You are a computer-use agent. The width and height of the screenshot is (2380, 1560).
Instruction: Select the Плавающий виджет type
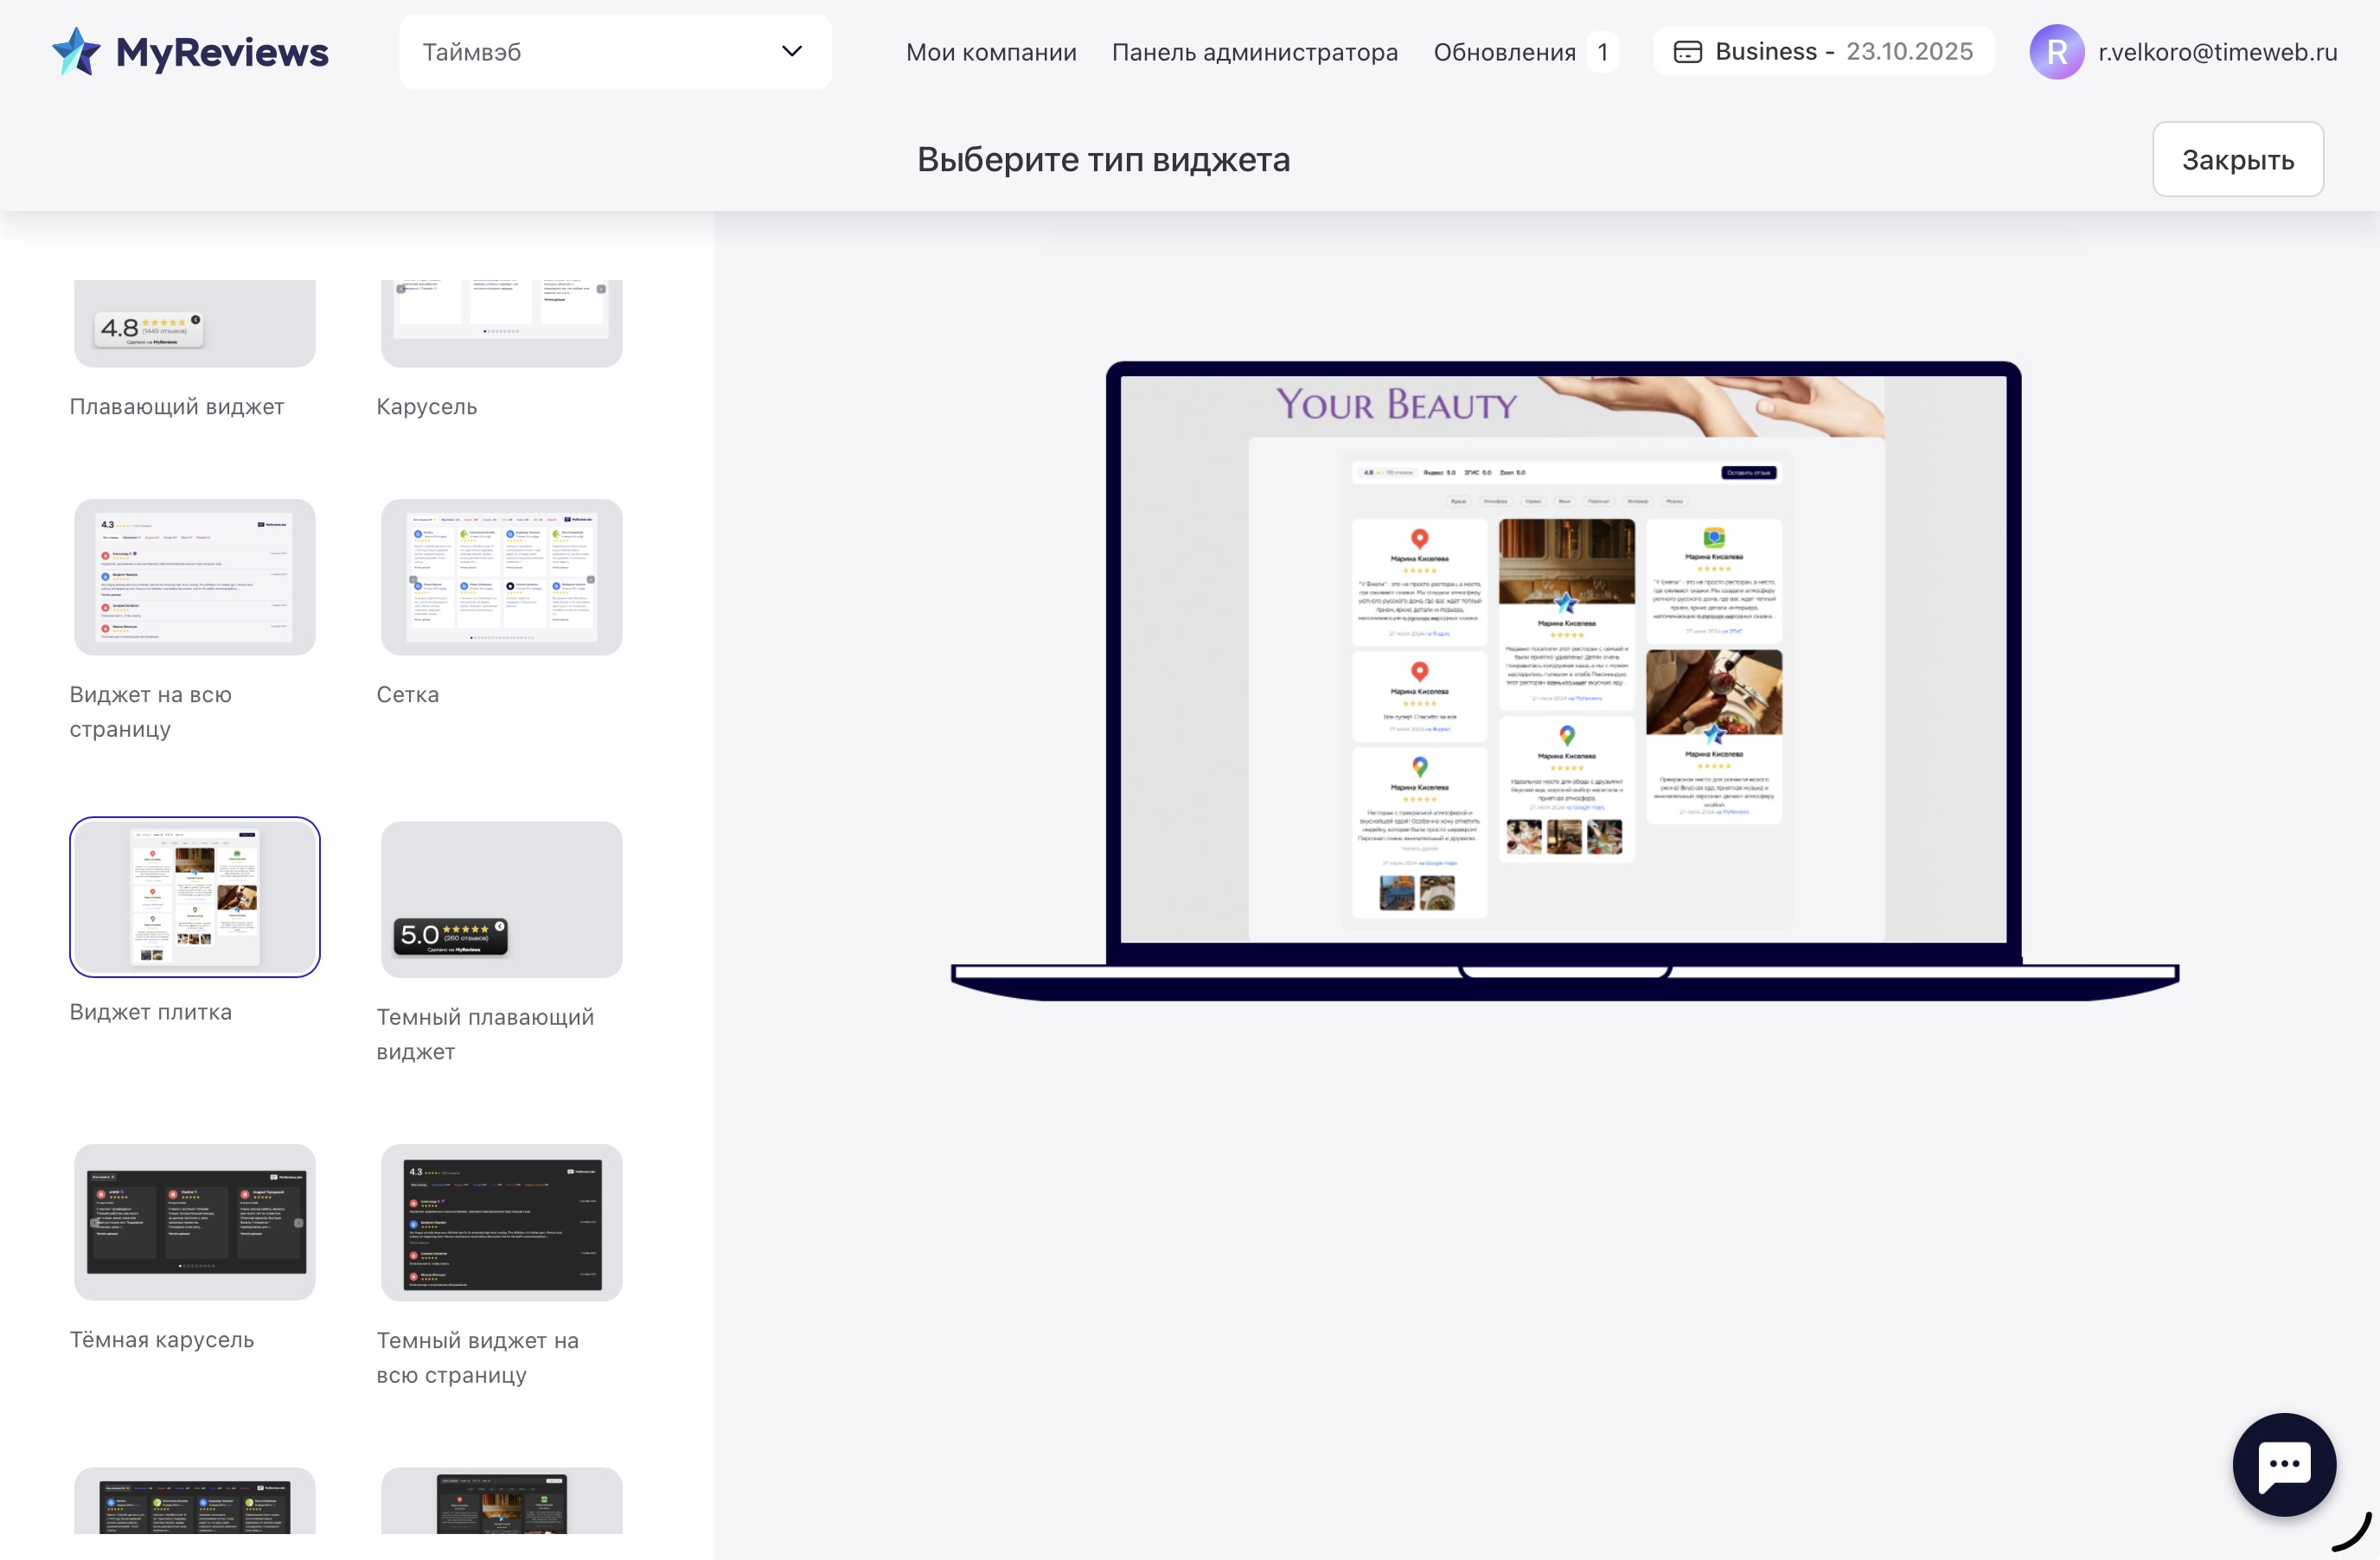point(194,322)
